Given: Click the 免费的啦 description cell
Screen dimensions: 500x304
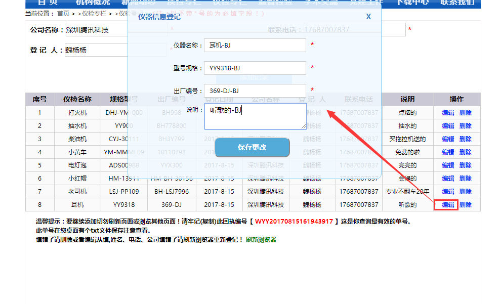Looking at the screenshot, I should pos(407,152).
